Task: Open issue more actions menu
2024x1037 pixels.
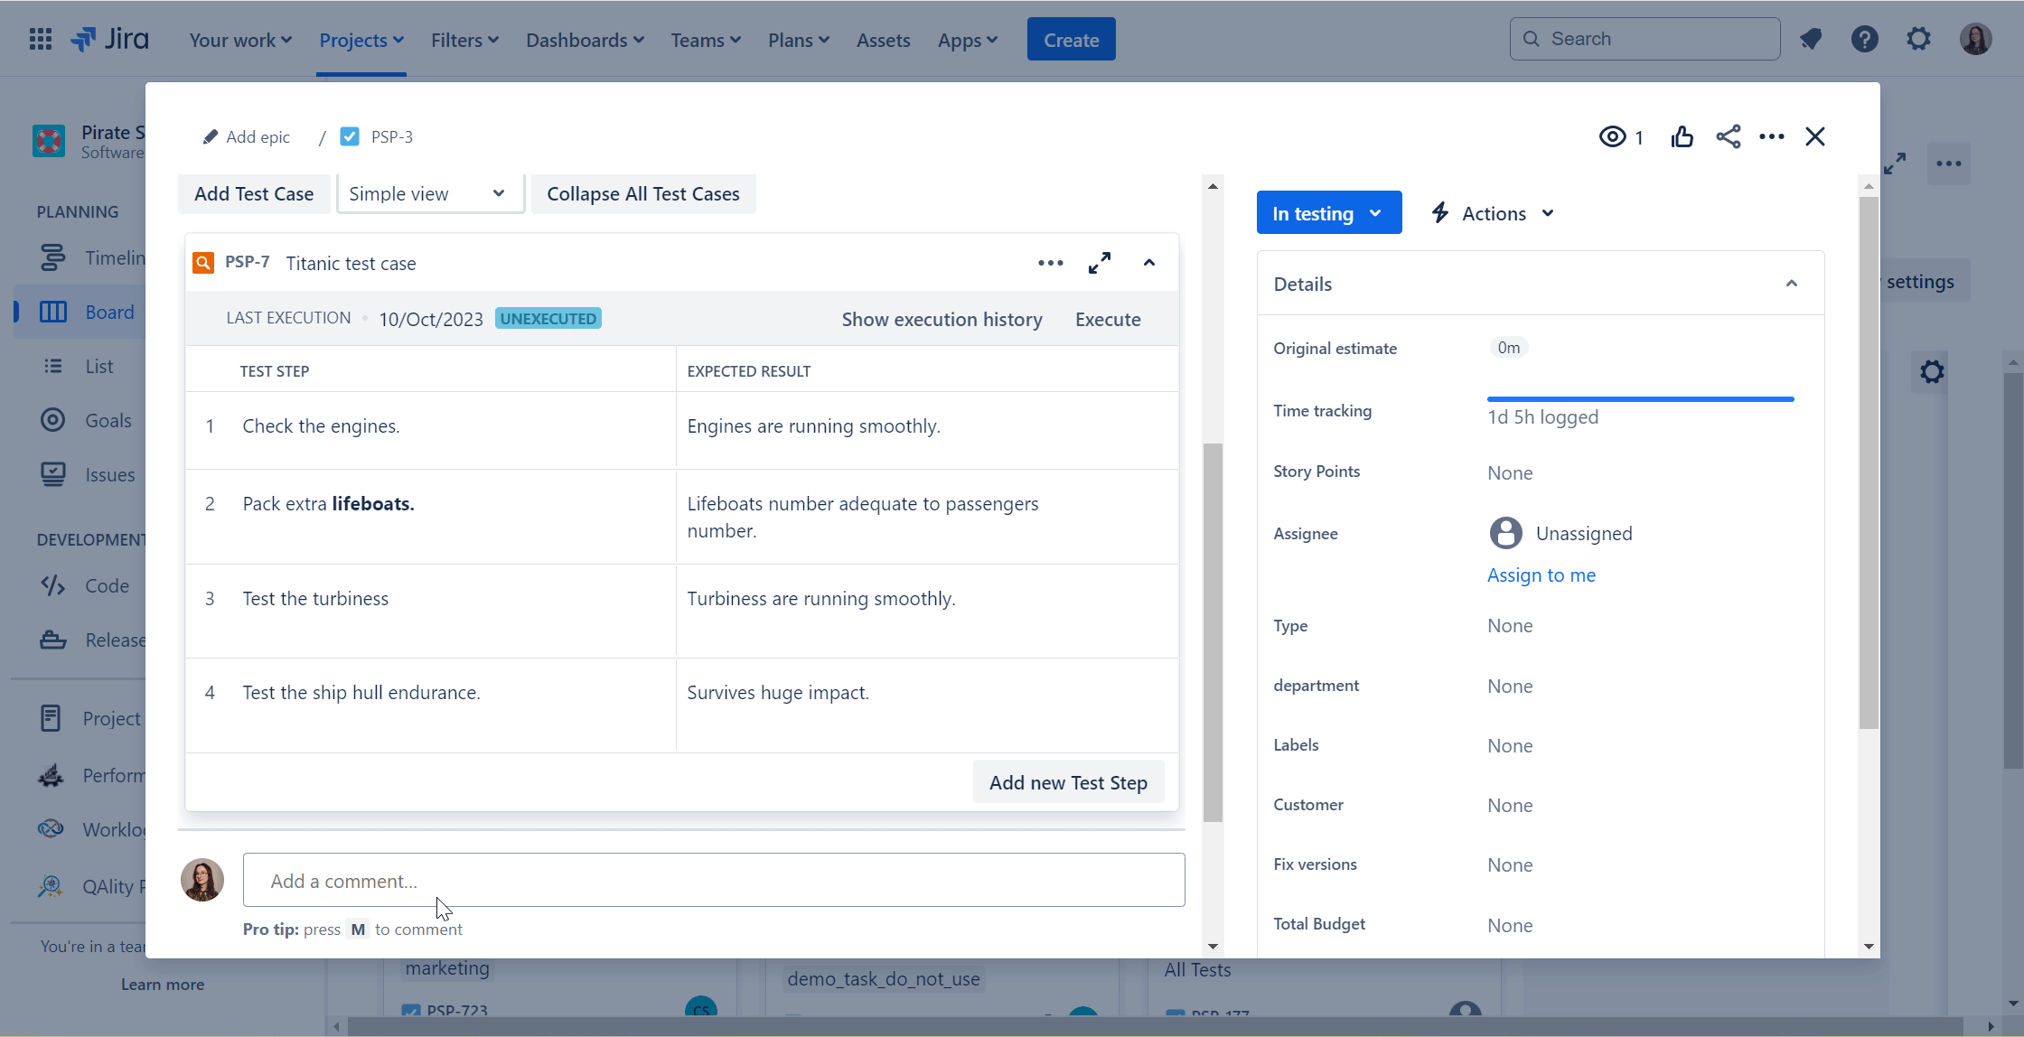Action: [1771, 136]
